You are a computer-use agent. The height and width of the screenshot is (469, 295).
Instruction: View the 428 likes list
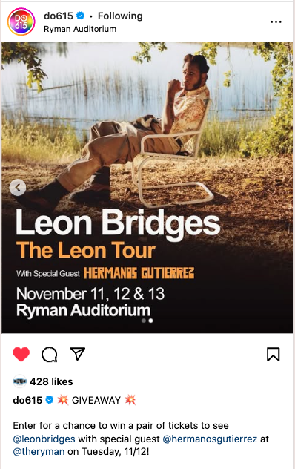click(x=51, y=381)
